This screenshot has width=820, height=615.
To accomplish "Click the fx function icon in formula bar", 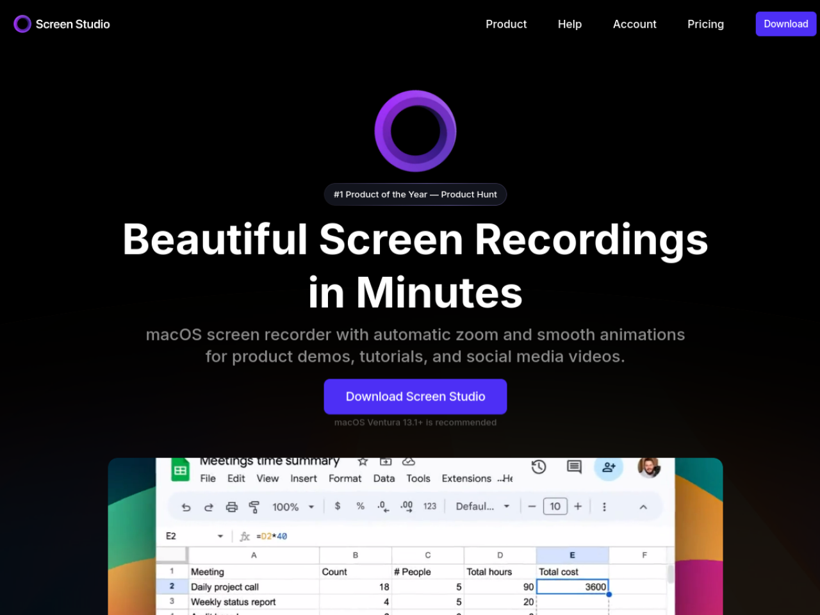I will [245, 536].
